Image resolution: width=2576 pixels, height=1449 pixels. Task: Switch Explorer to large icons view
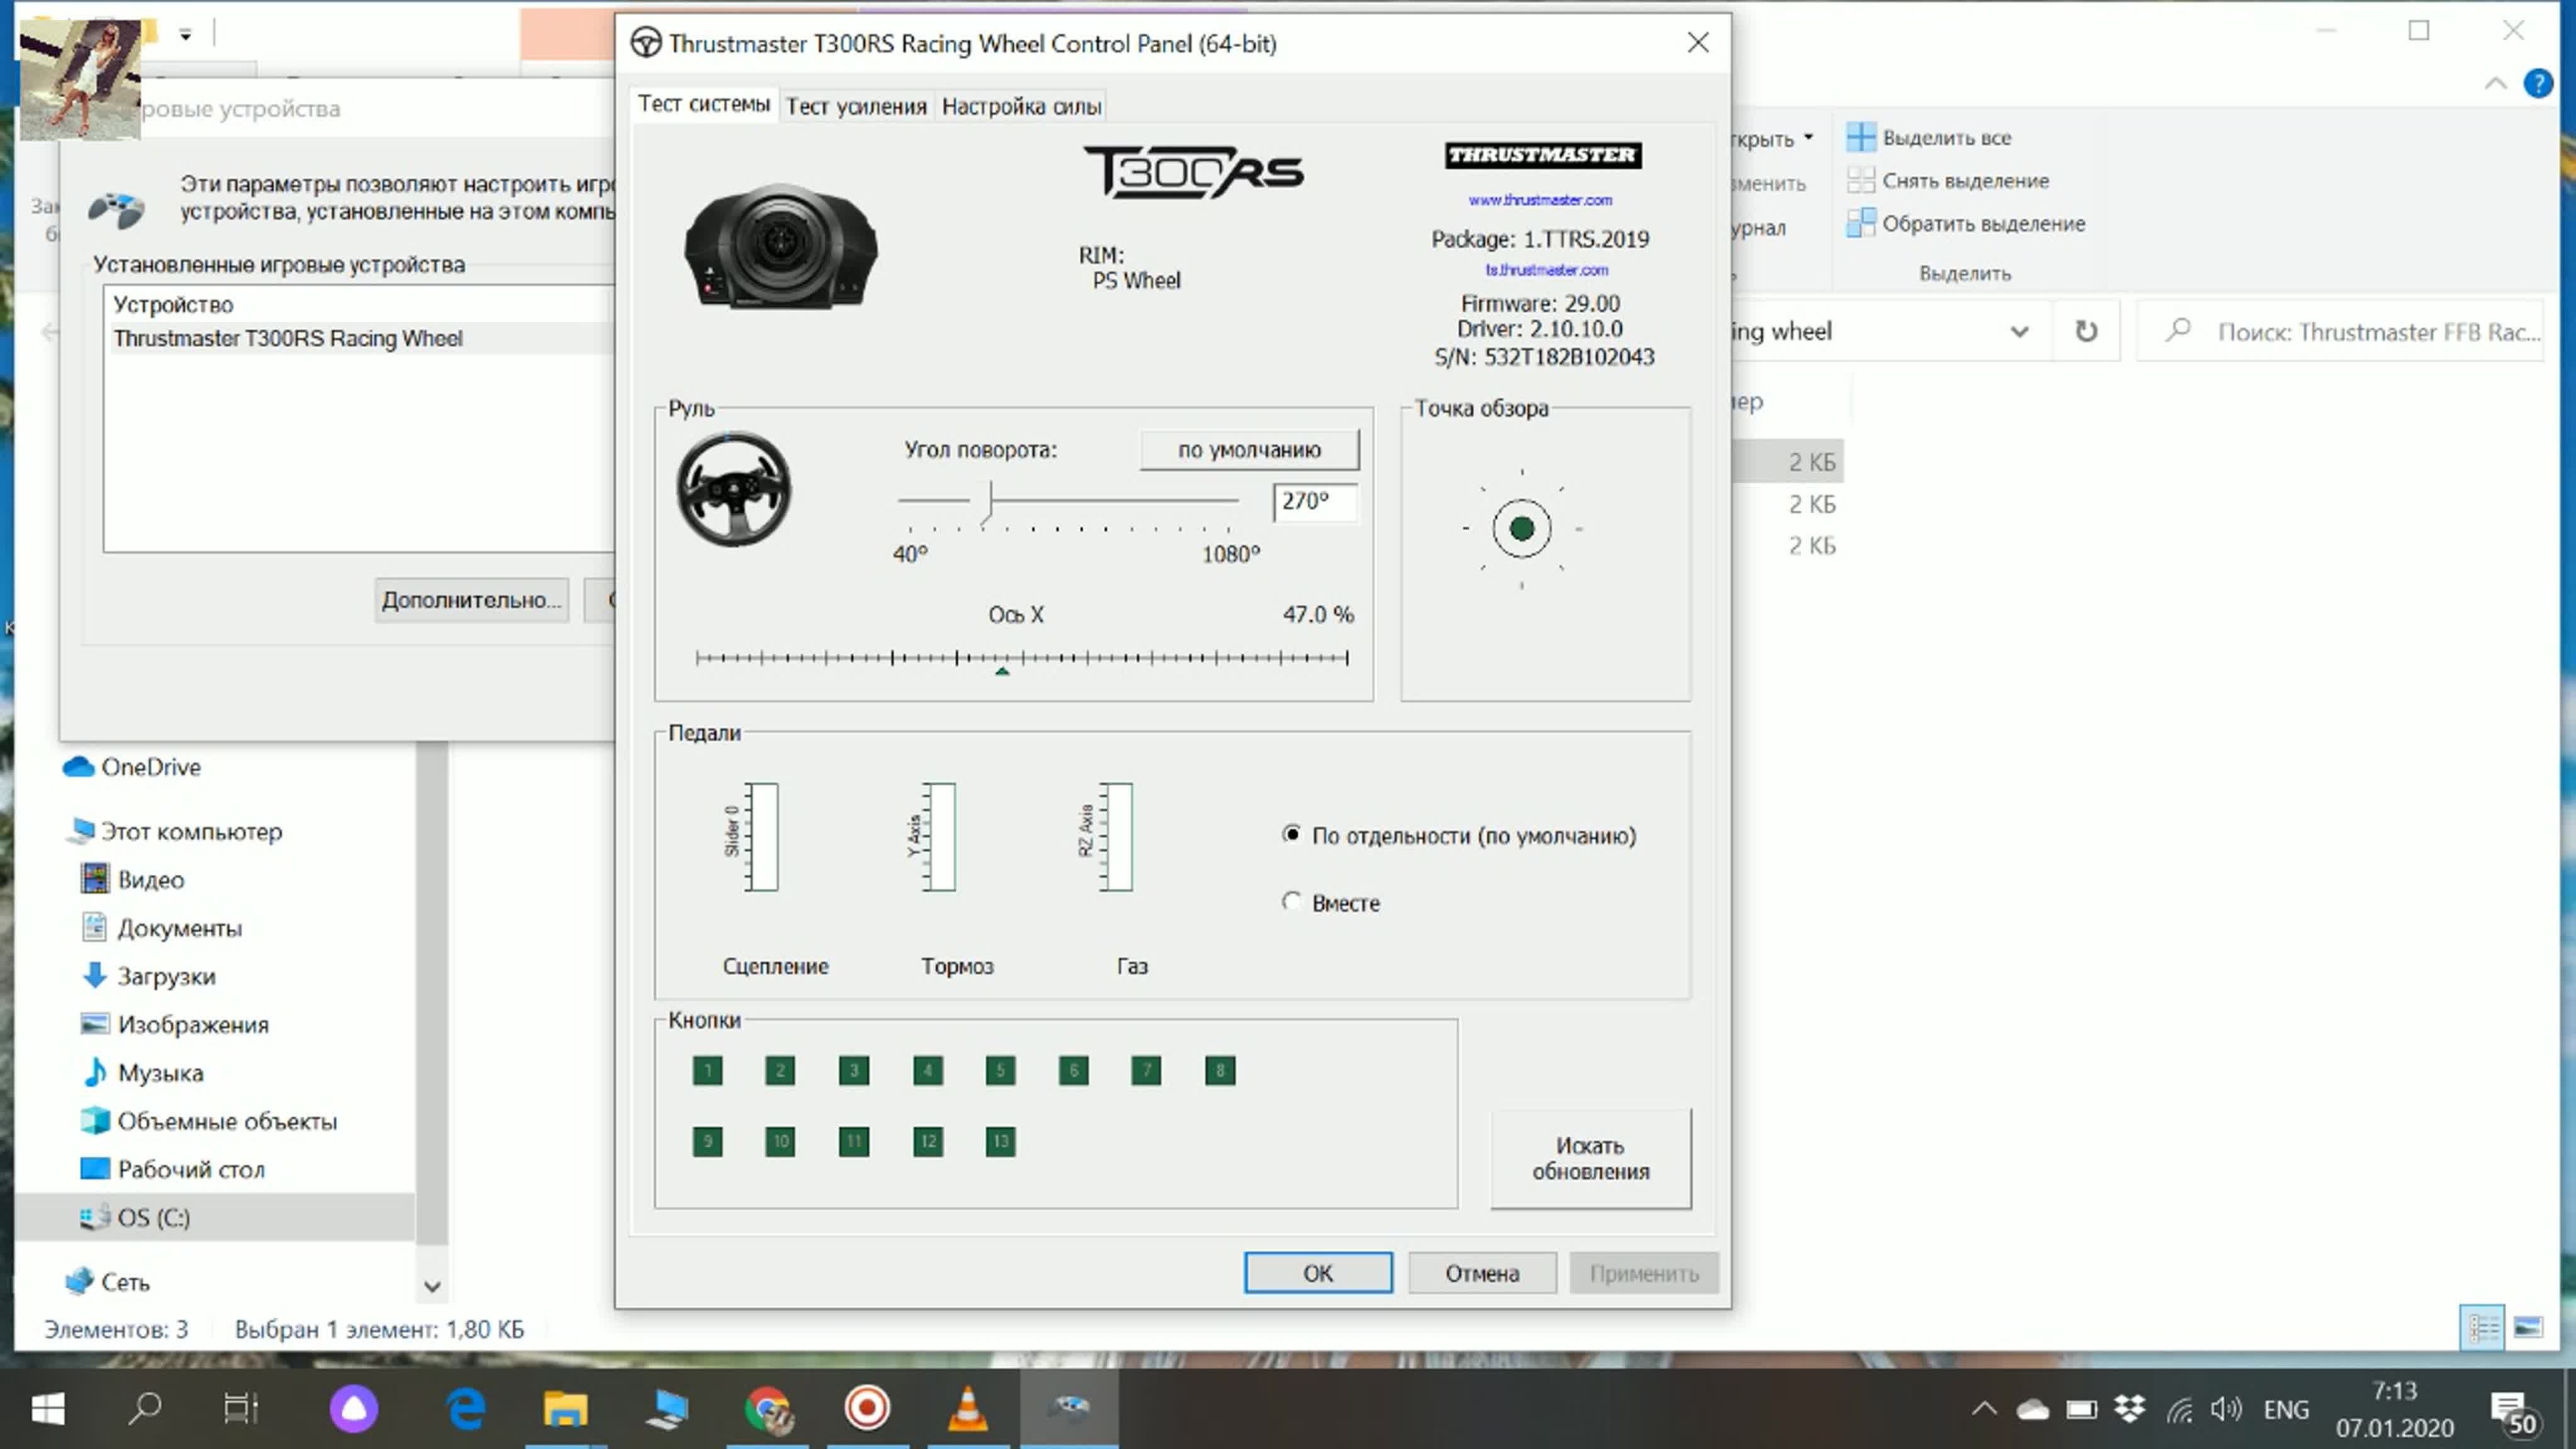coord(2528,1328)
